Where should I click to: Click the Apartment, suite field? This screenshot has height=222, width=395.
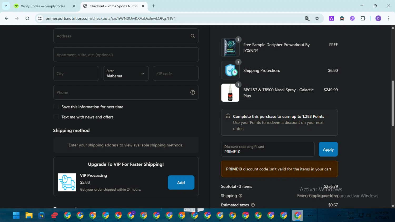click(x=126, y=55)
